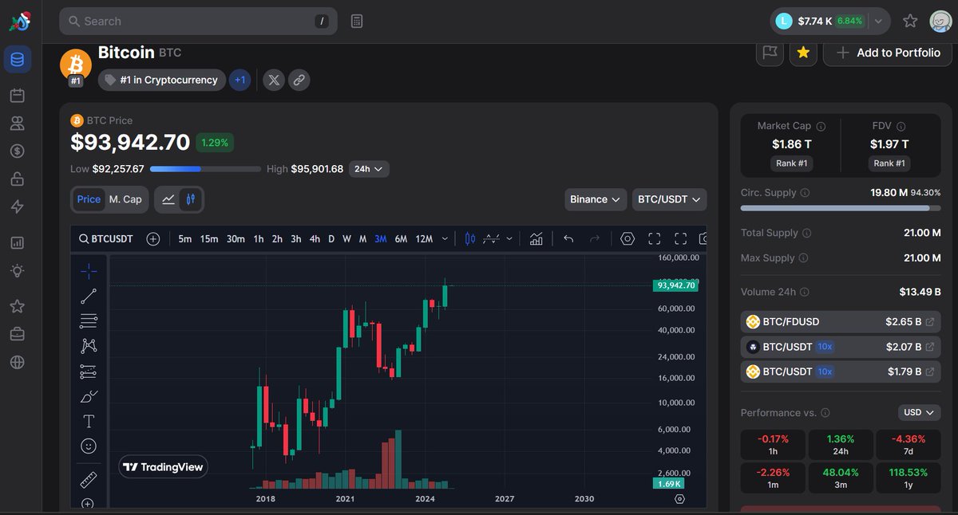Open the indicators dropdown in chart toolbar
This screenshot has height=515, width=958.
[x=536, y=238]
